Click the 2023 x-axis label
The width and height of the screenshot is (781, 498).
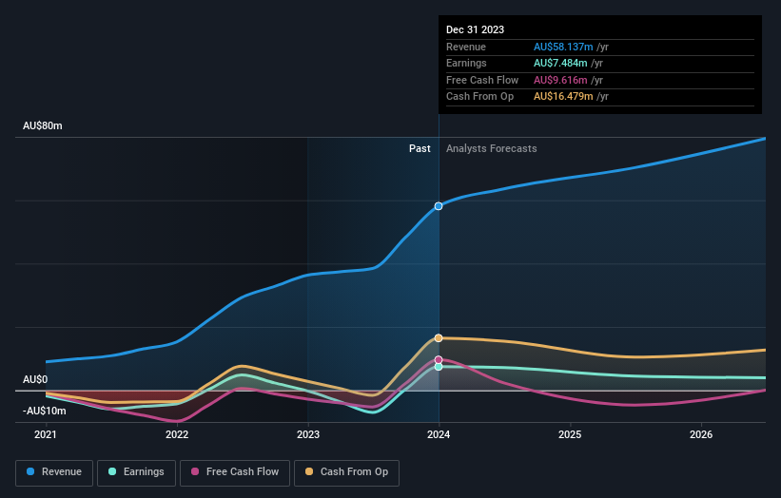(x=308, y=435)
